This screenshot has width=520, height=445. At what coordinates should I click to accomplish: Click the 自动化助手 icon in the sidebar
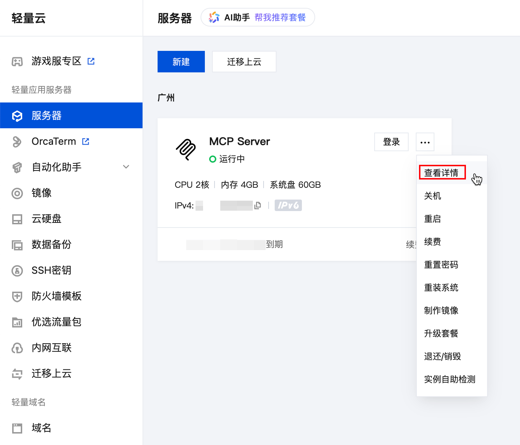[x=17, y=167]
